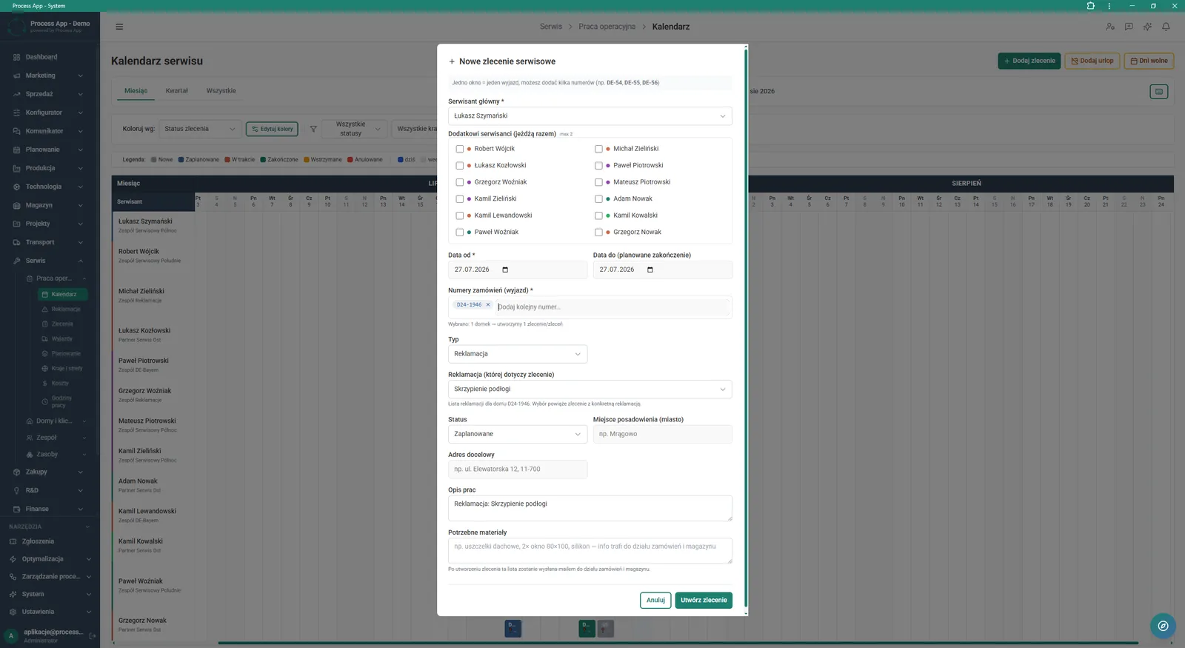Switch to the Miesiąc tab
Image resolution: width=1185 pixels, height=648 pixels.
point(136,91)
